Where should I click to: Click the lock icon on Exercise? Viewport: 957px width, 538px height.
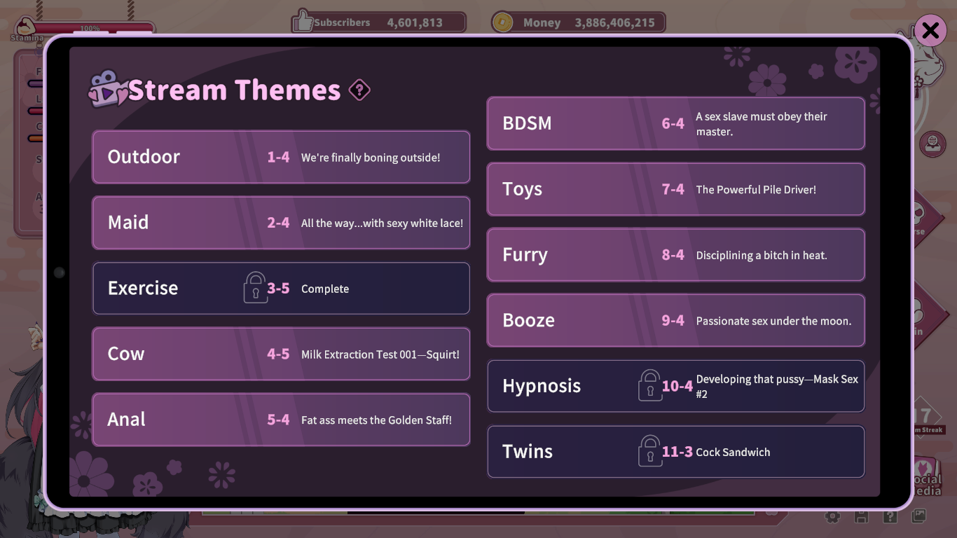[x=255, y=288]
